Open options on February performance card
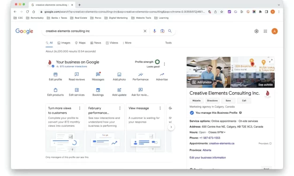Screen dimensions: 294x176 [120, 108]
